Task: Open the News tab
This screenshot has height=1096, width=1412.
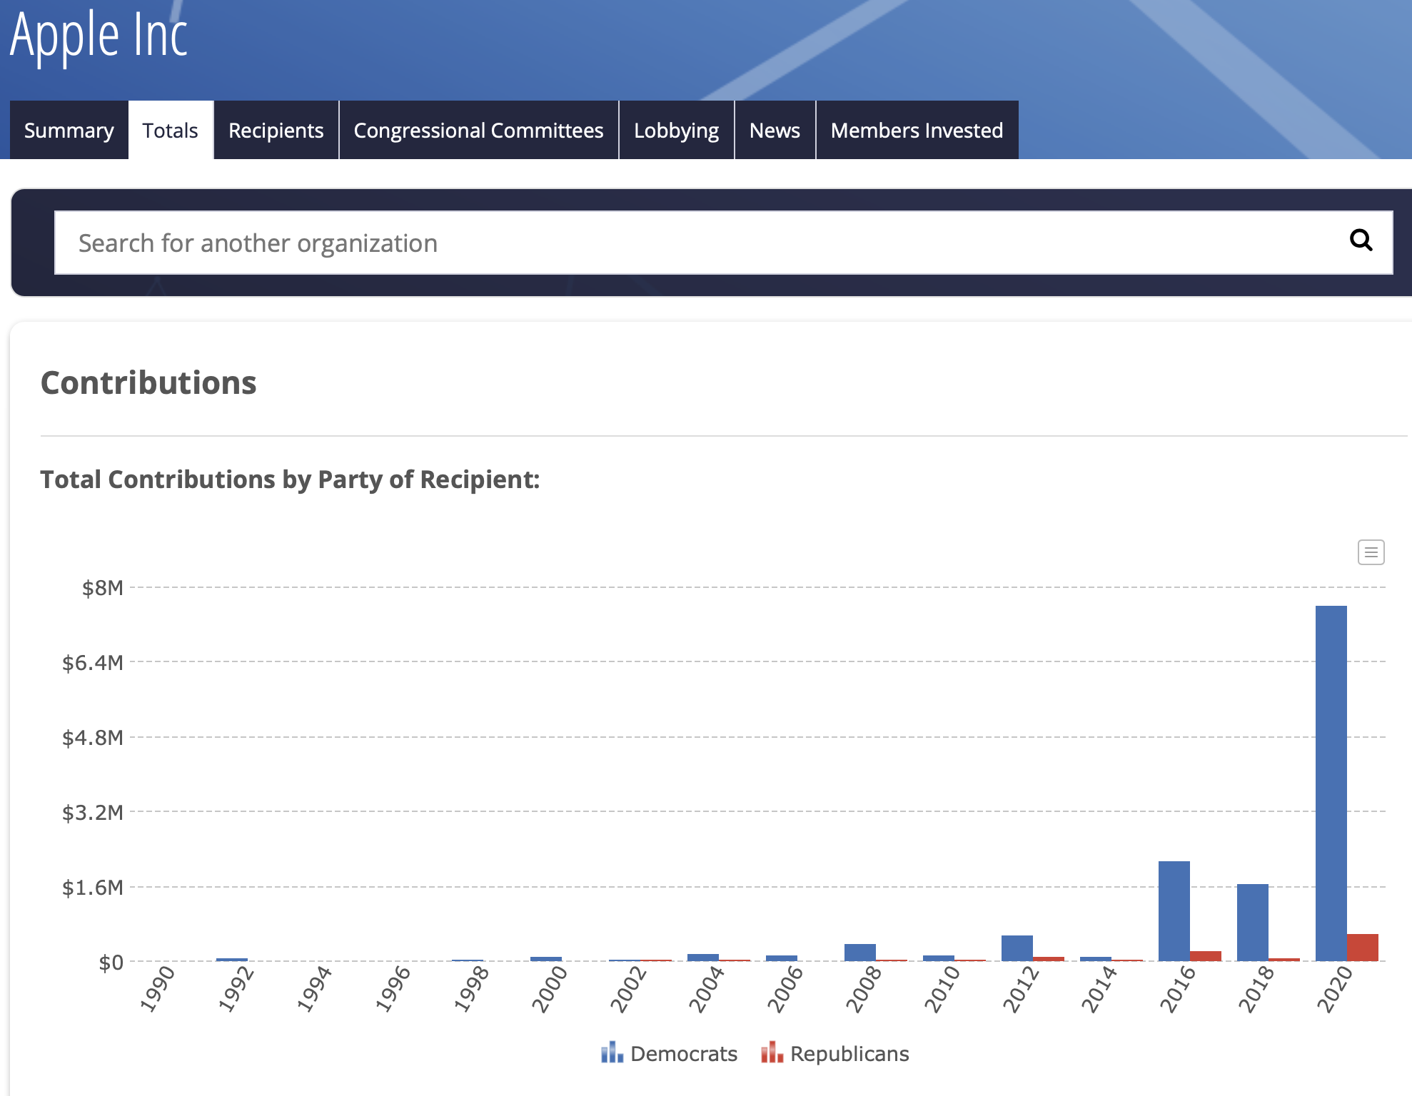Action: click(775, 131)
